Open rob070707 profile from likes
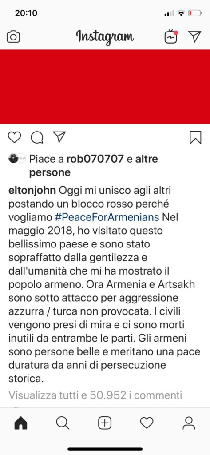Image resolution: width=210 pixels, height=455 pixels. [95, 159]
